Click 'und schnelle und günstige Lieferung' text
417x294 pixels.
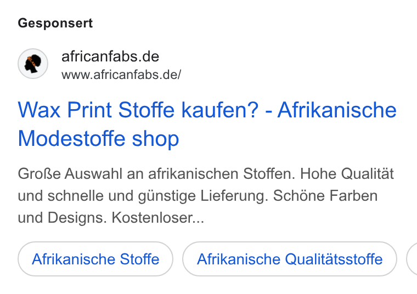[143, 196]
